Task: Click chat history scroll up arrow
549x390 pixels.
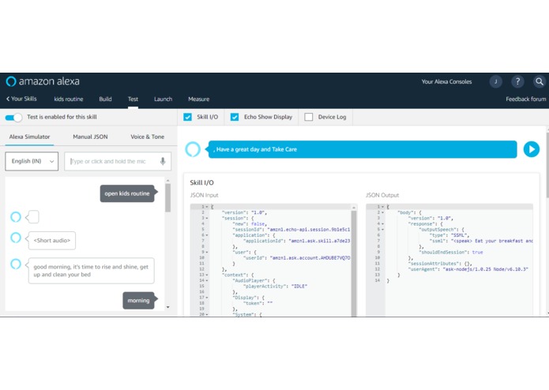Action: 168,181
